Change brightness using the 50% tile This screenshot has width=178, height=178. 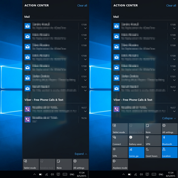(120, 152)
